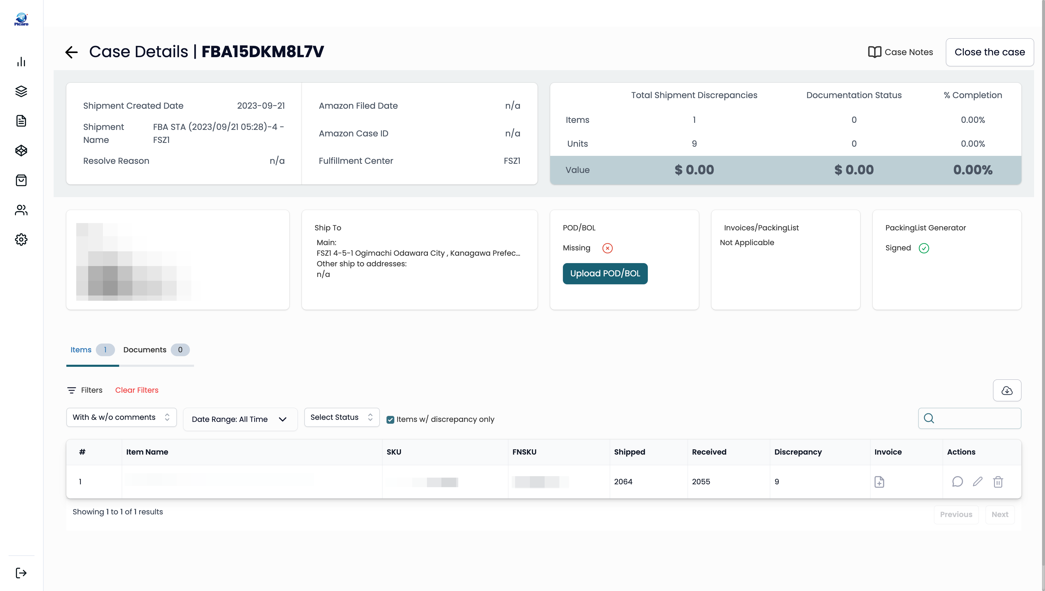The width and height of the screenshot is (1045, 591).
Task: Click the green Signed check icon
Action: (x=924, y=248)
